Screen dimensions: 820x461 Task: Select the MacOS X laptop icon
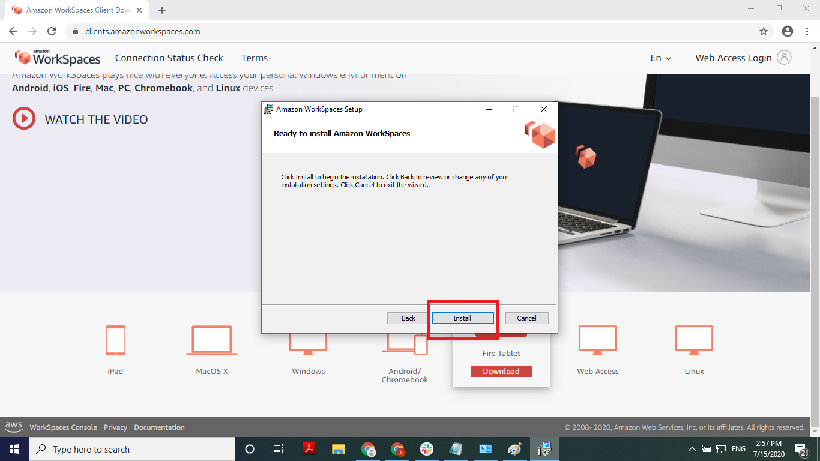tap(212, 340)
